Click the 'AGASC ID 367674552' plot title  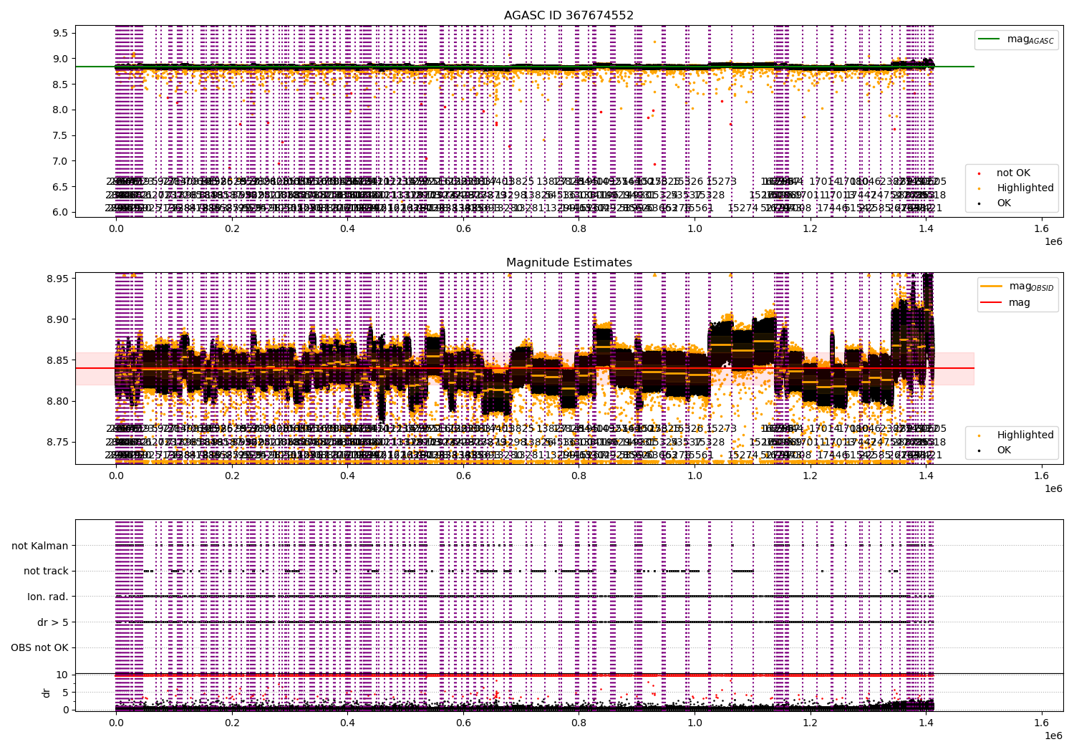pos(569,15)
